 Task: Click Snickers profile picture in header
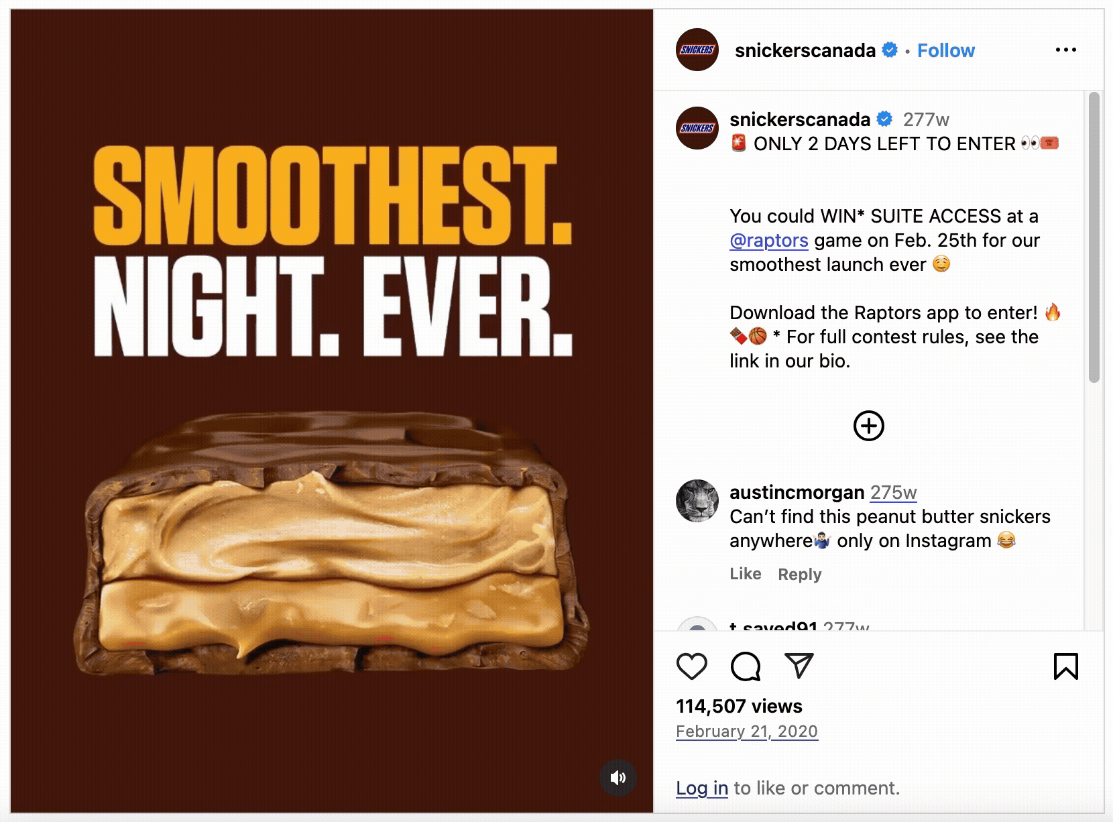(x=697, y=50)
